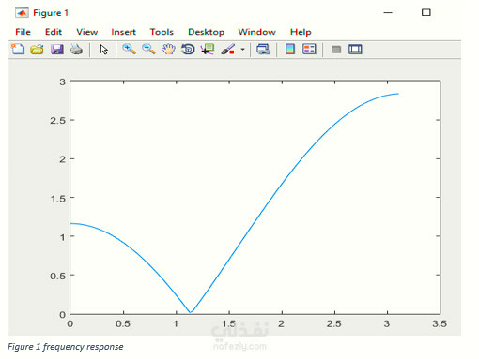Viewport: 479px width, 359px height.
Task: Print the figure
Action: [x=76, y=49]
